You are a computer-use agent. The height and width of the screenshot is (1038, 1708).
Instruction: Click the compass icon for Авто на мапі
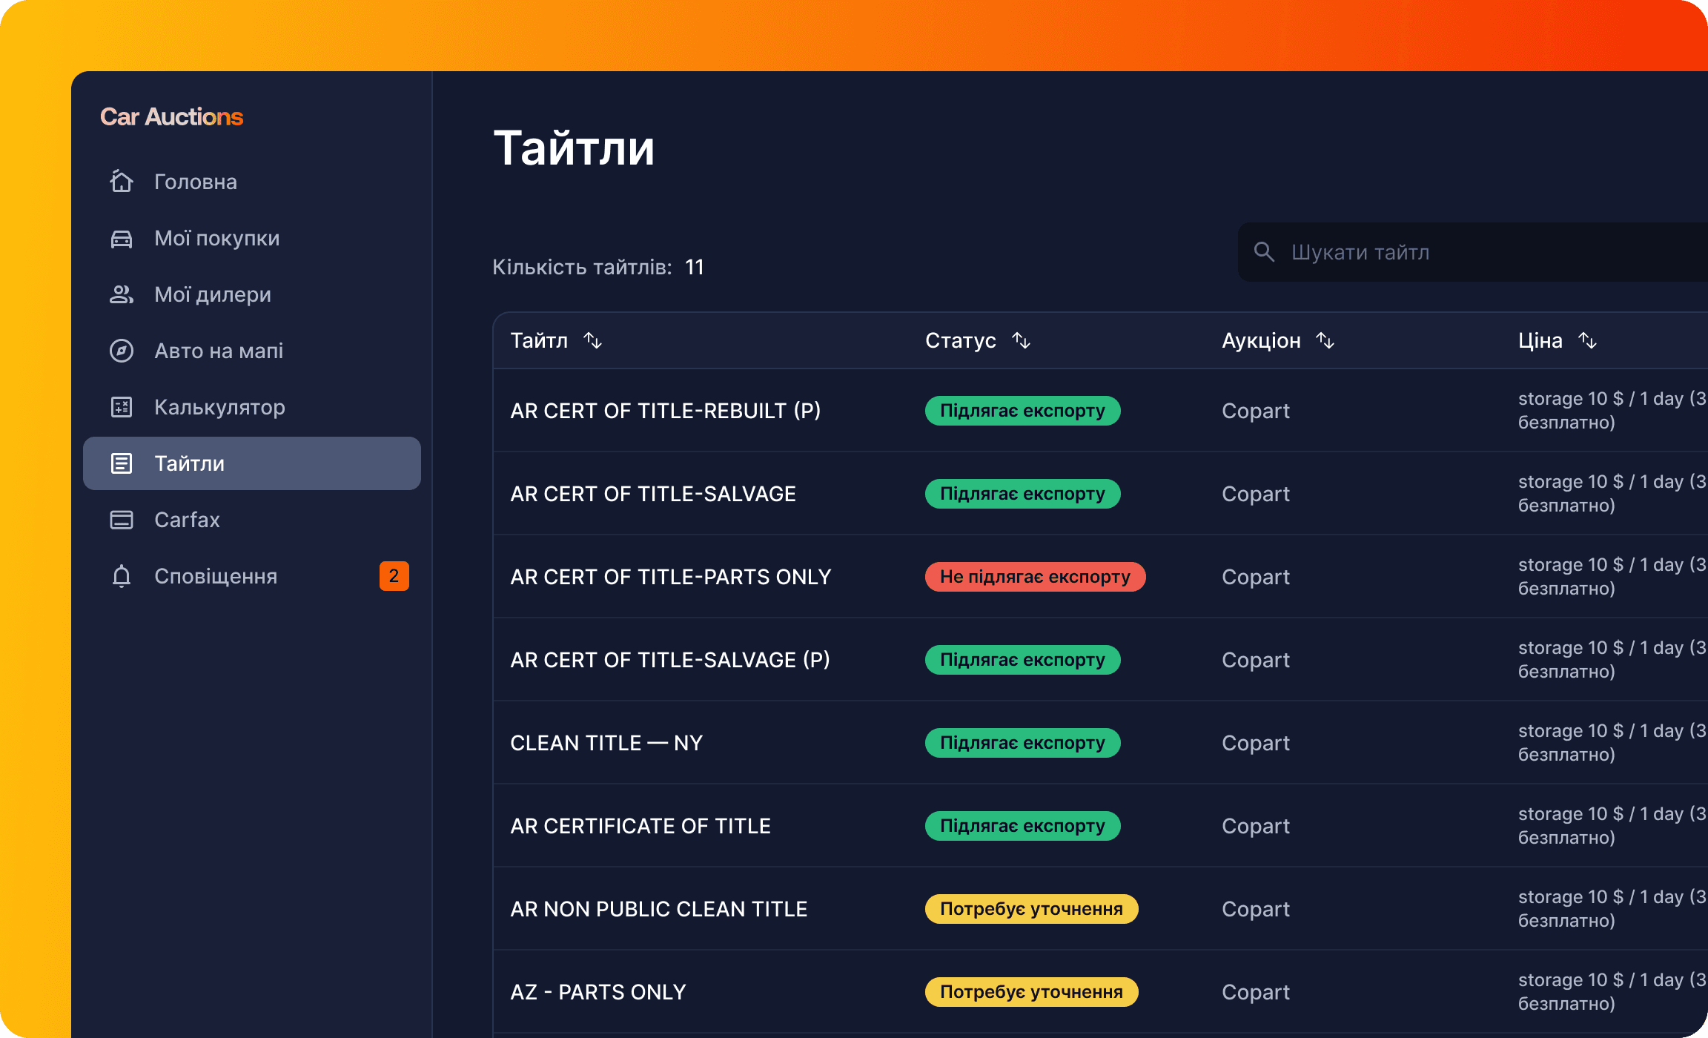122,351
